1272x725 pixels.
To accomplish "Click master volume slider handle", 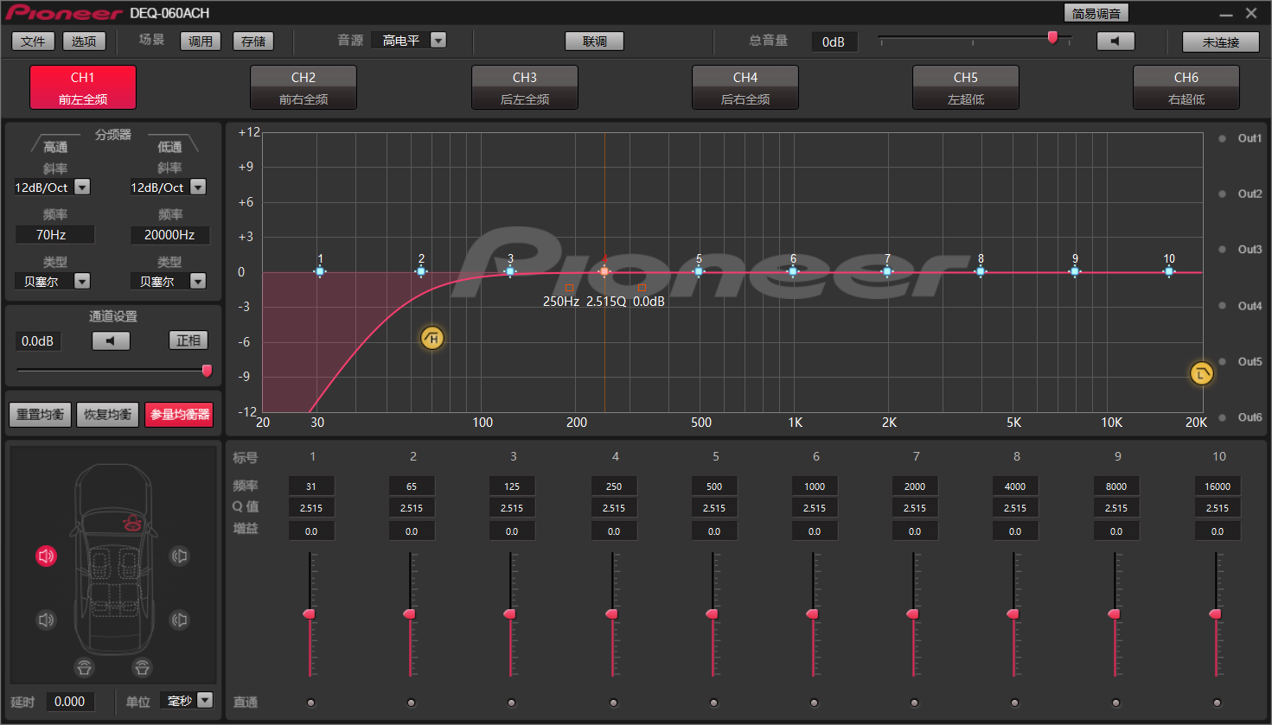I will (1052, 37).
